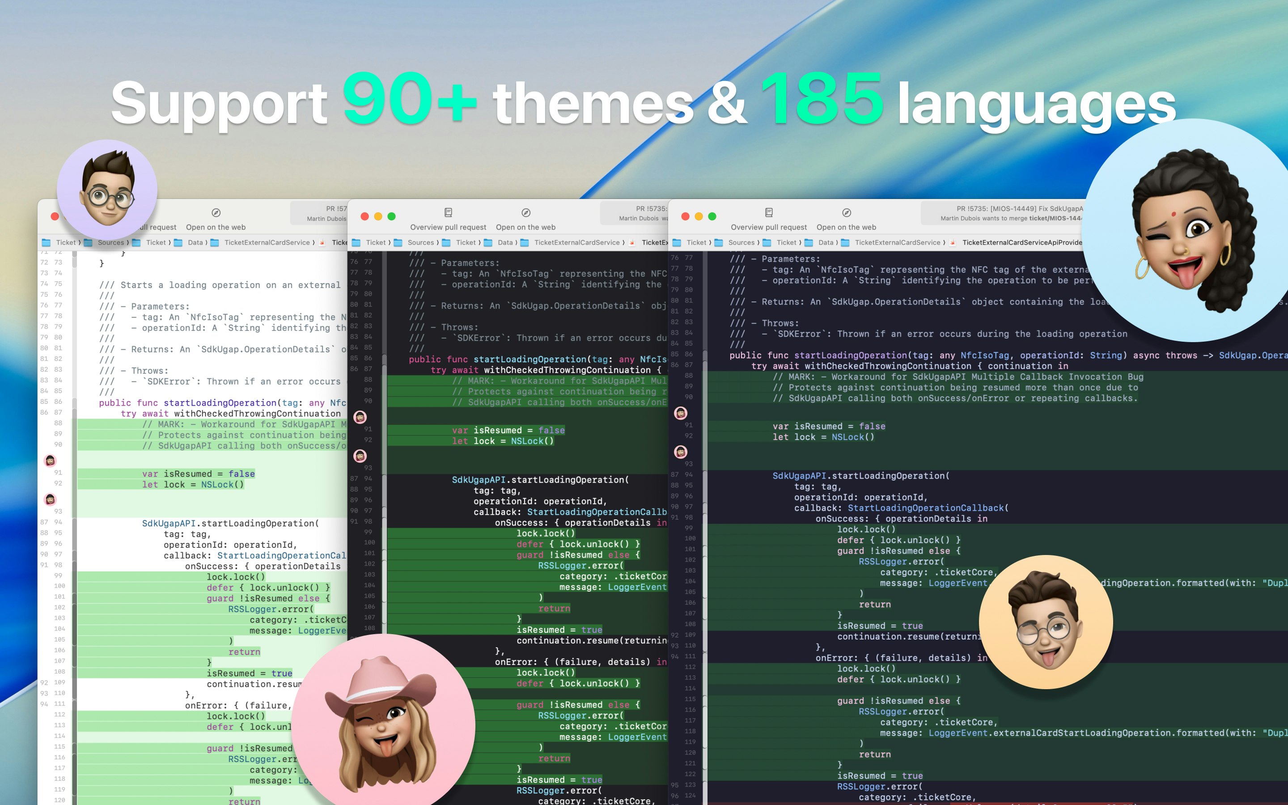Select TicketExternalCardServiceApiProvider file breadcrumb in right window
1288x805 pixels.
pos(1022,243)
